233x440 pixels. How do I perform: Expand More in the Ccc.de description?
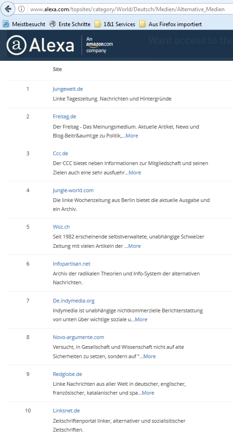pyautogui.click(x=135, y=173)
